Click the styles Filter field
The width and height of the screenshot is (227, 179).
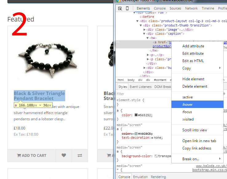click(144, 94)
